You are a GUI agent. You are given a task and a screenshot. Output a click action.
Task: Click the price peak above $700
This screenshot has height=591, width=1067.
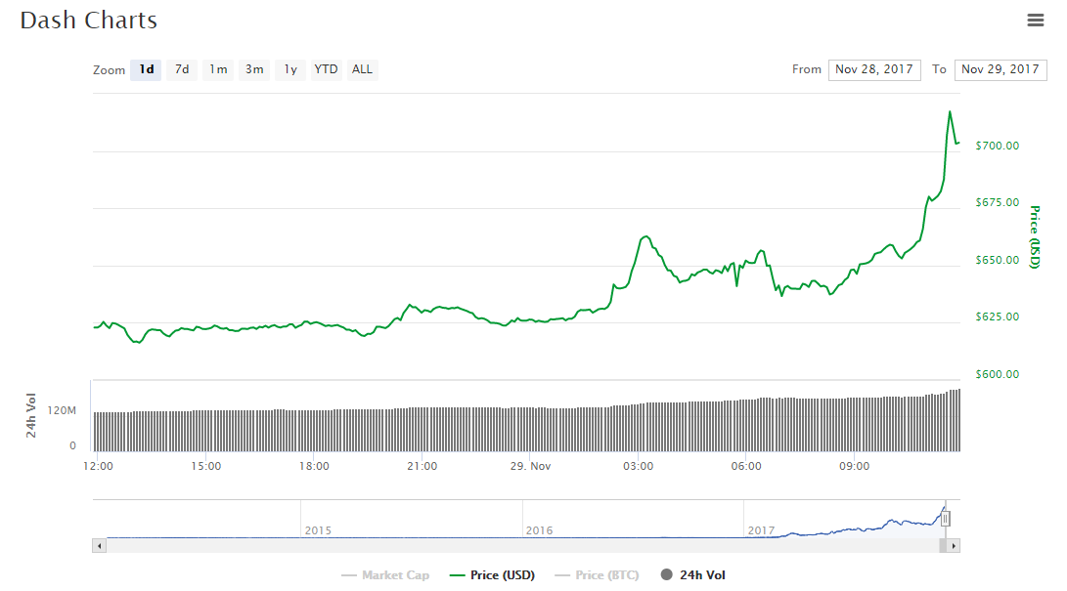pyautogui.click(x=950, y=112)
